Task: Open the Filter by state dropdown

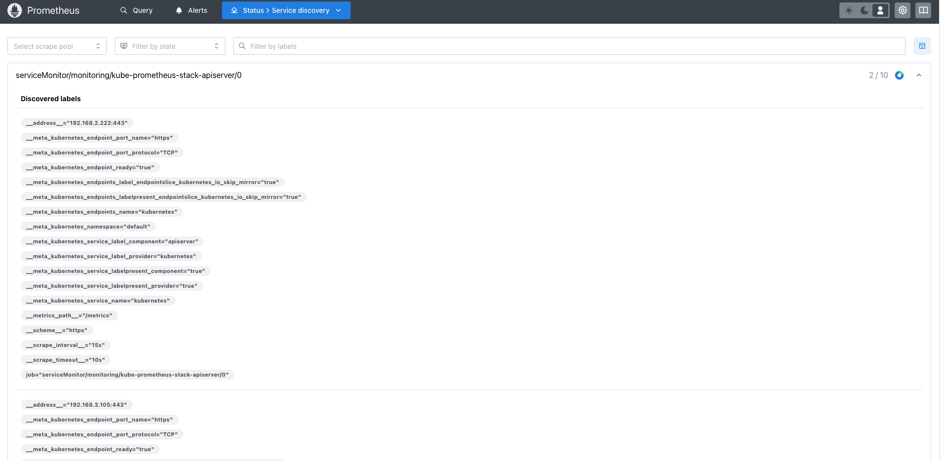Action: 170,46
